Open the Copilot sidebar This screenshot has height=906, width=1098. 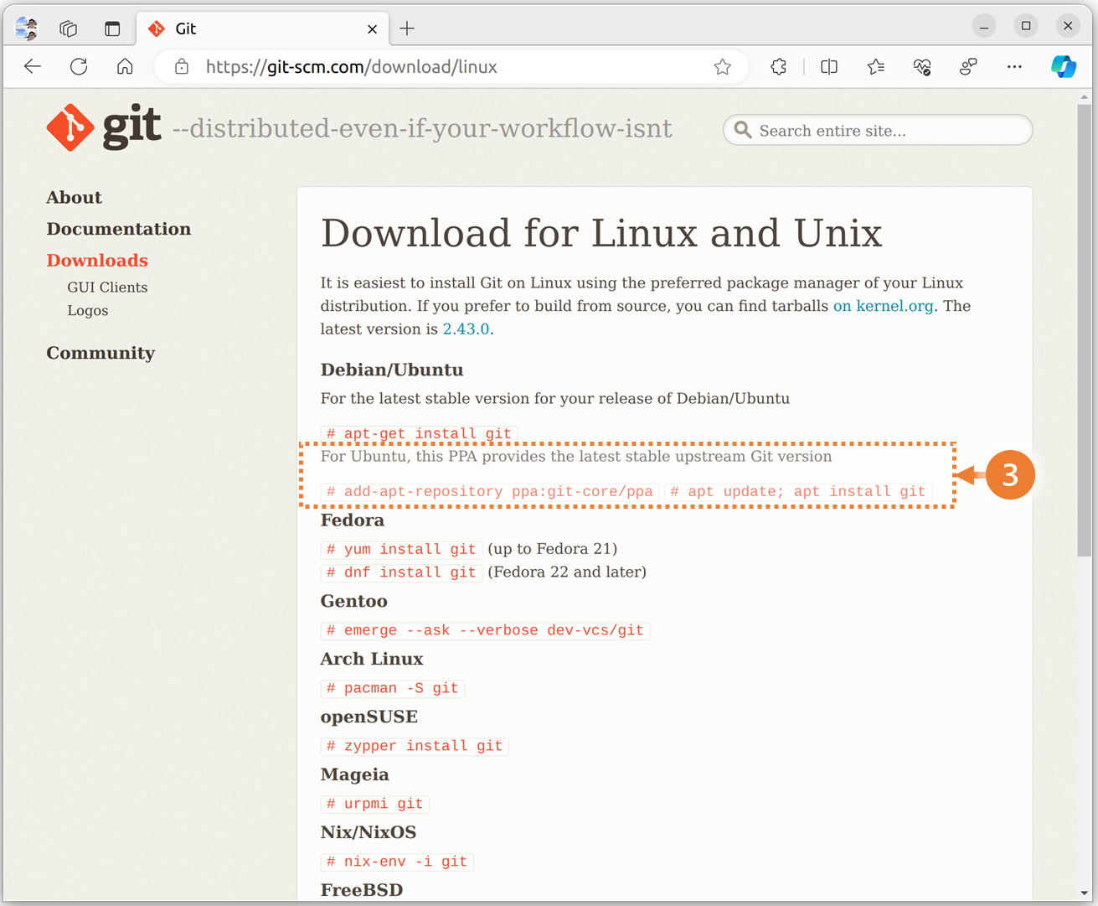(1064, 67)
